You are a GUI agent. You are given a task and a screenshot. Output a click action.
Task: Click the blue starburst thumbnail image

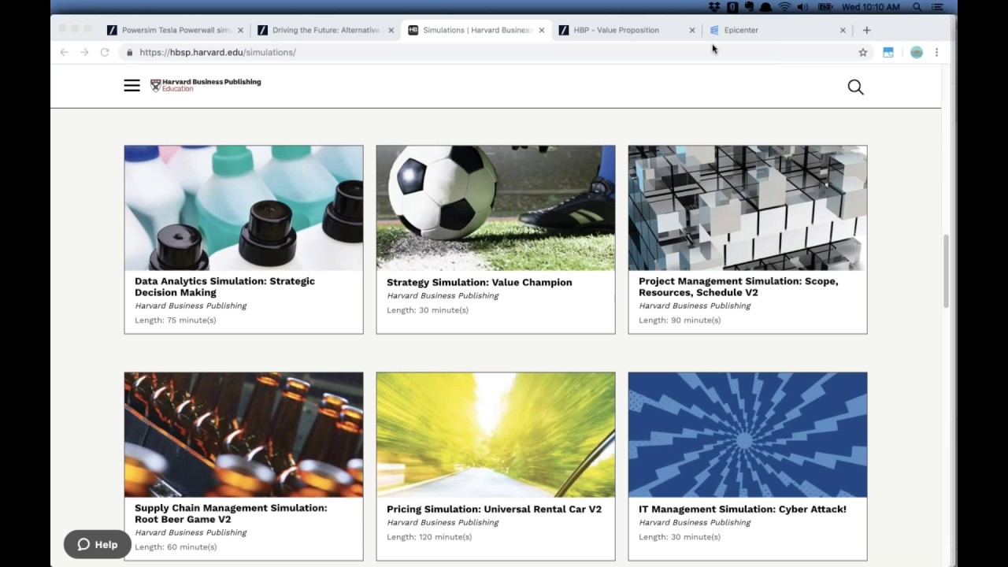point(747,435)
